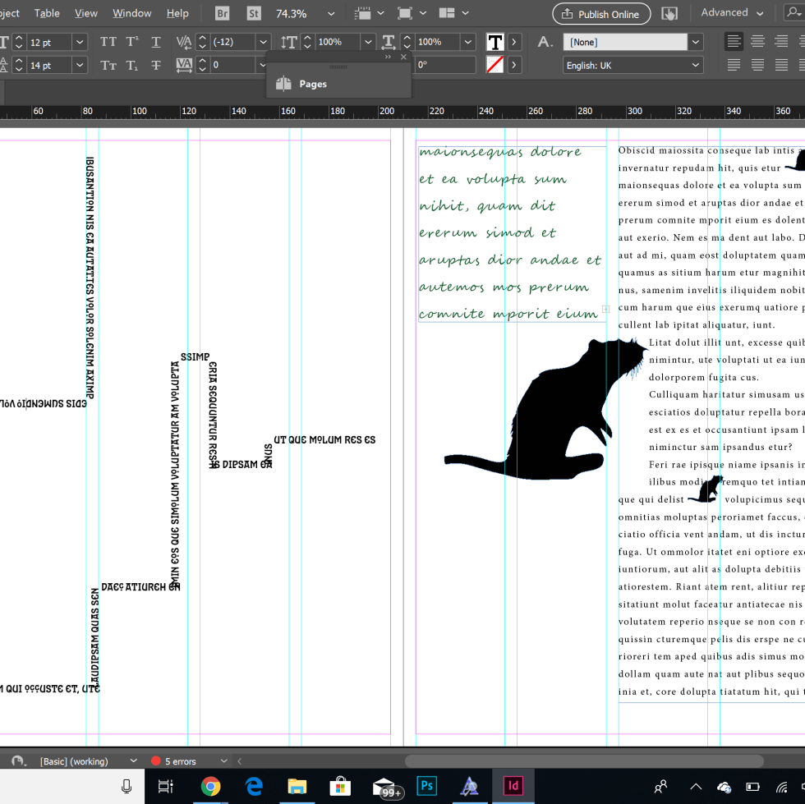The height and width of the screenshot is (804, 805).
Task: Open the Table menu
Action: click(47, 13)
